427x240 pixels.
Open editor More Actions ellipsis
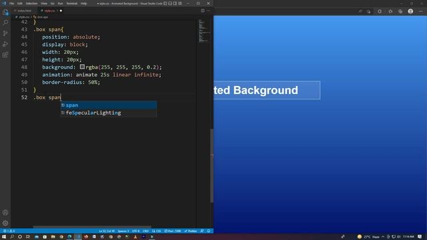209,11
